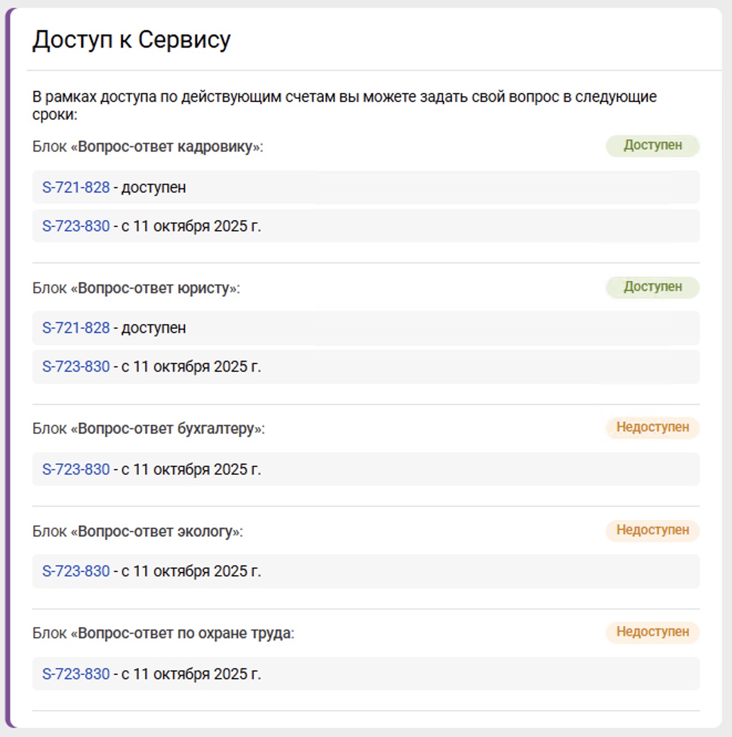Open link S-723-830 under «Вопрос-ответ юристу»
The image size is (732, 737).
pos(75,366)
